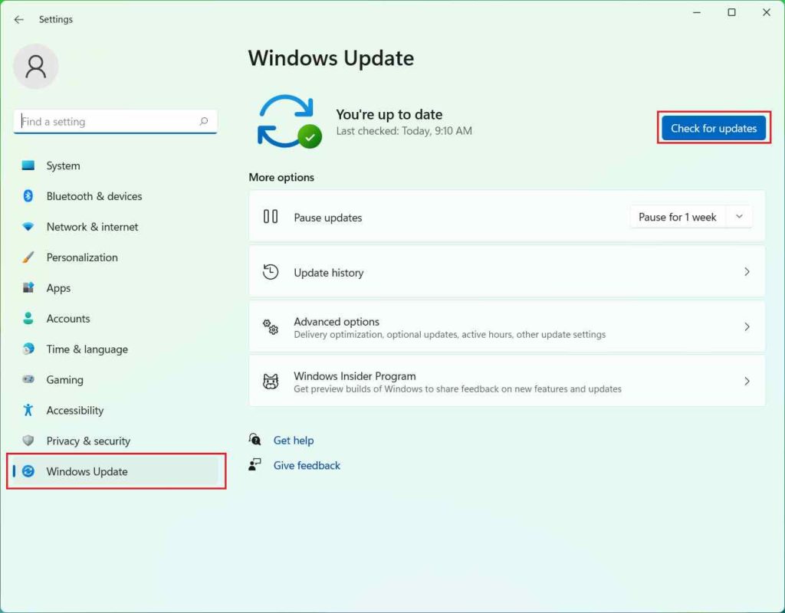Viewport: 785px width, 613px height.
Task: Open Privacy & security settings
Action: [x=116, y=441]
